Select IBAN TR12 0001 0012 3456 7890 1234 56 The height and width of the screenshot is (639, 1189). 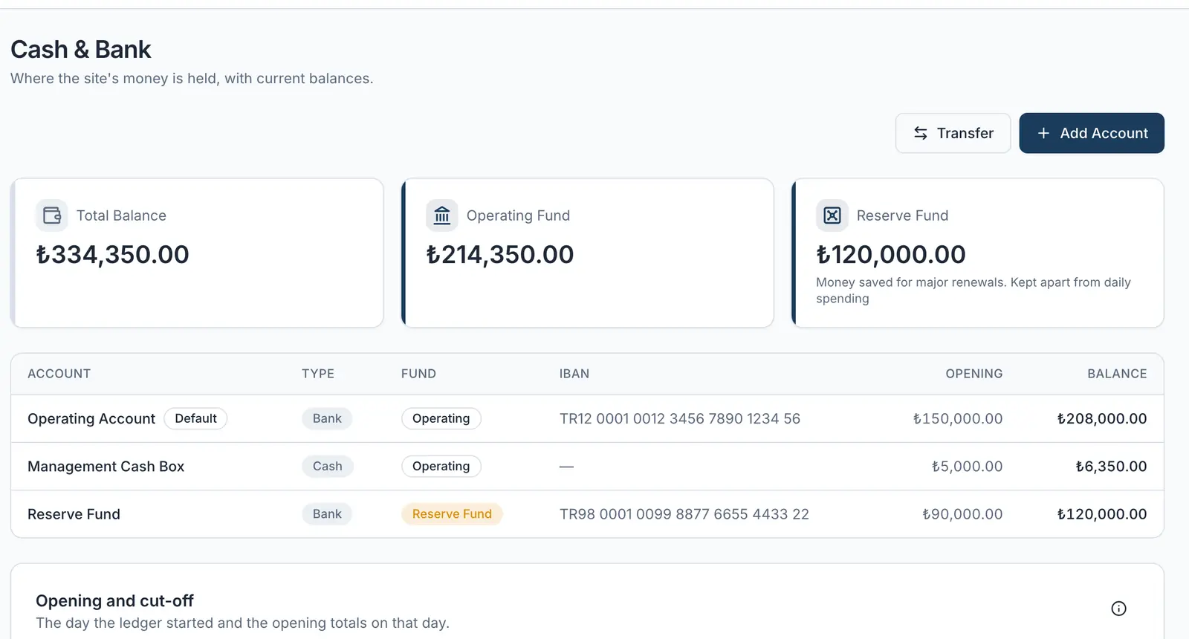click(680, 418)
